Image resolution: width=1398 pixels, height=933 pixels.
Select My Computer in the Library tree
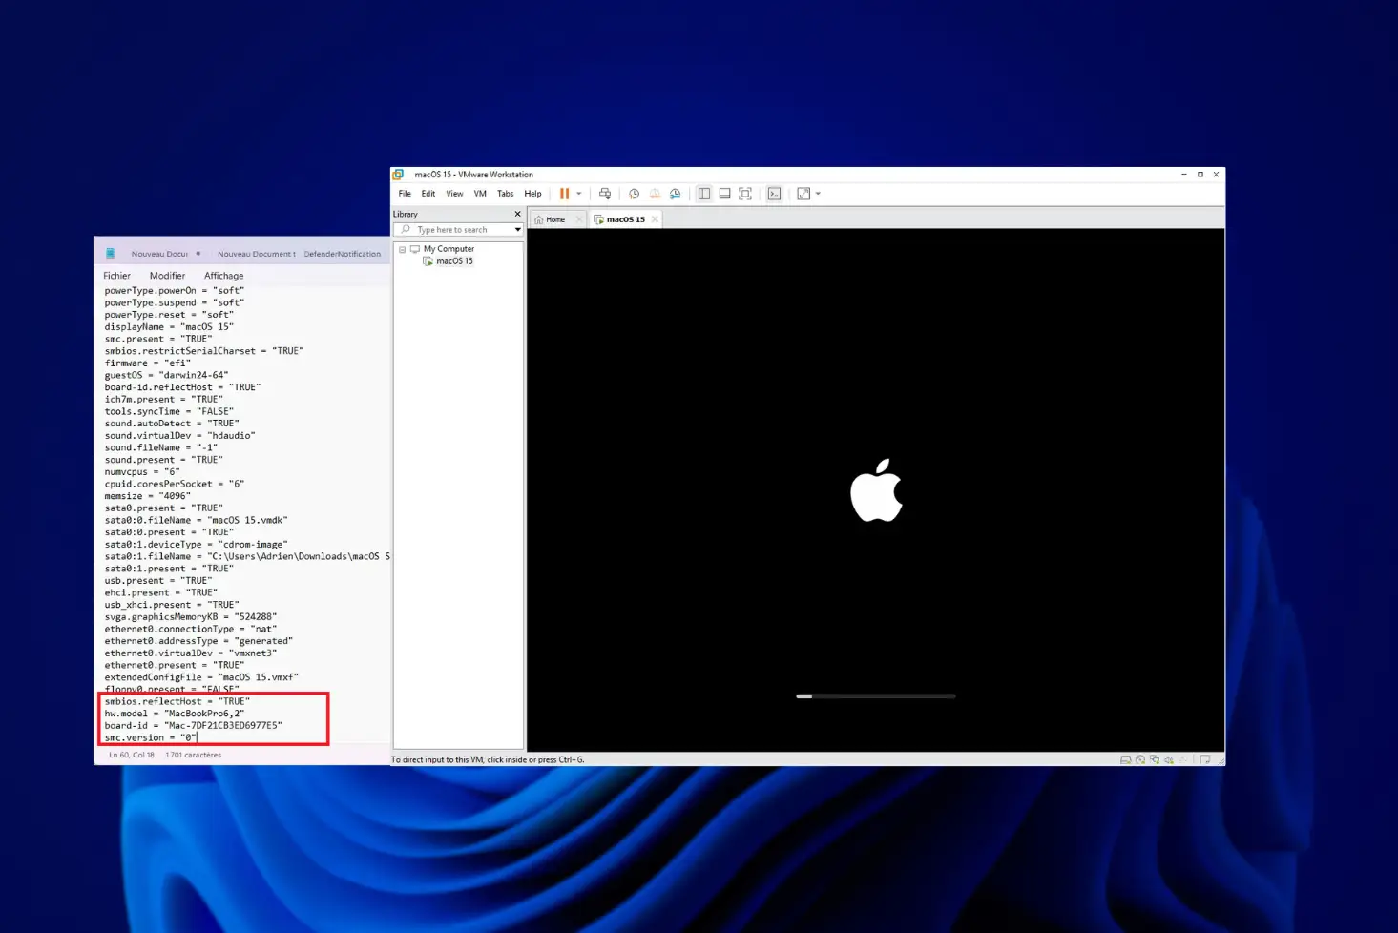pos(449,249)
